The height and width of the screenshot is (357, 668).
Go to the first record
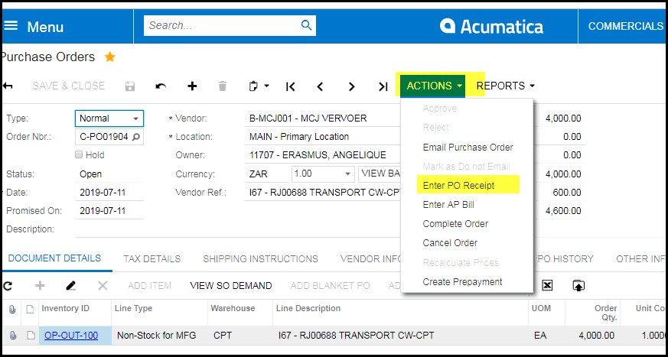point(291,86)
